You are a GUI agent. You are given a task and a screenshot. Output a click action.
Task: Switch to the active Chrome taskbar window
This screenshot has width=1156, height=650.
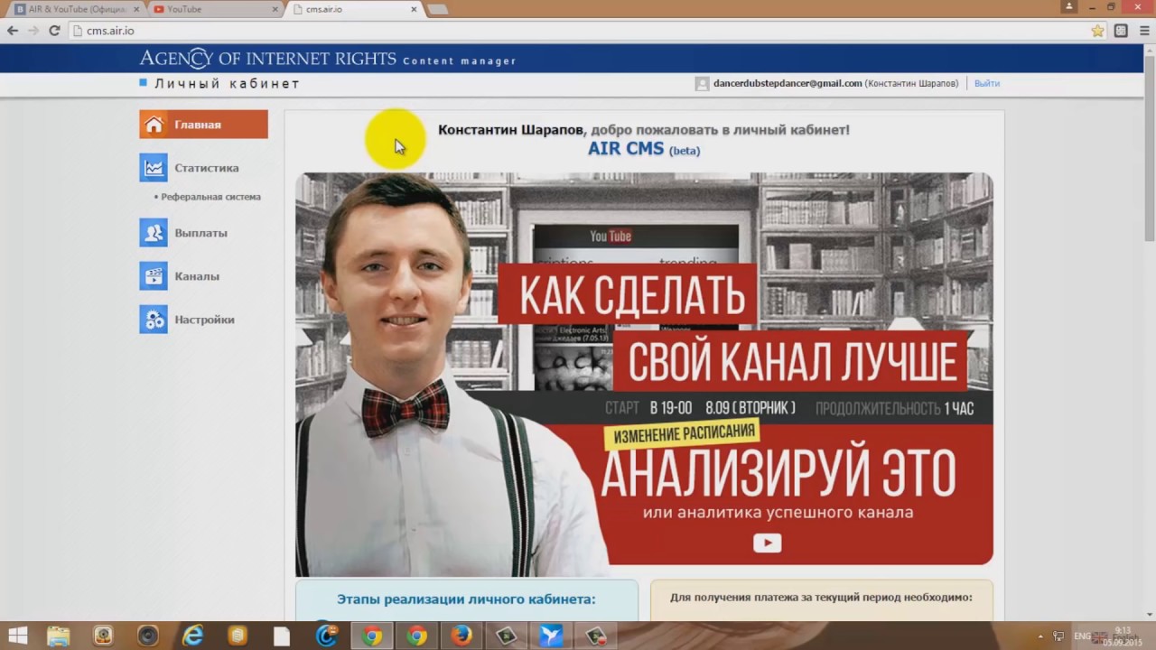click(371, 636)
